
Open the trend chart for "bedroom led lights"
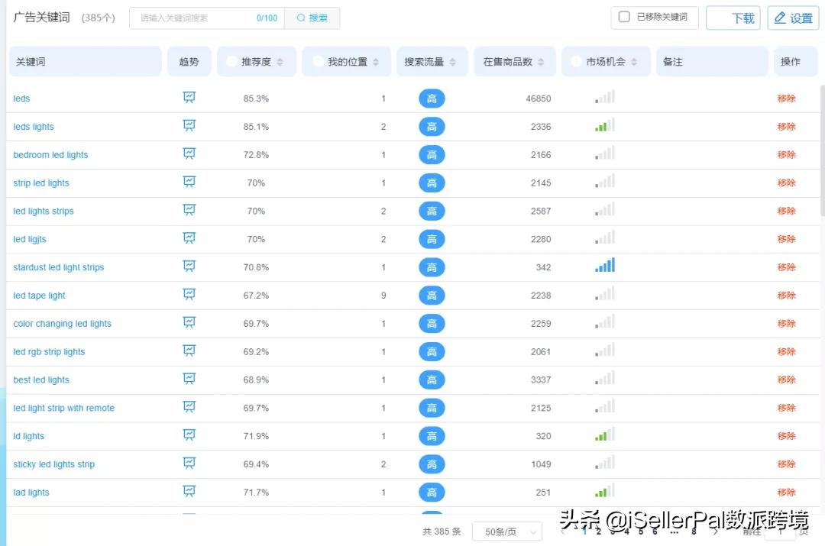coord(189,154)
